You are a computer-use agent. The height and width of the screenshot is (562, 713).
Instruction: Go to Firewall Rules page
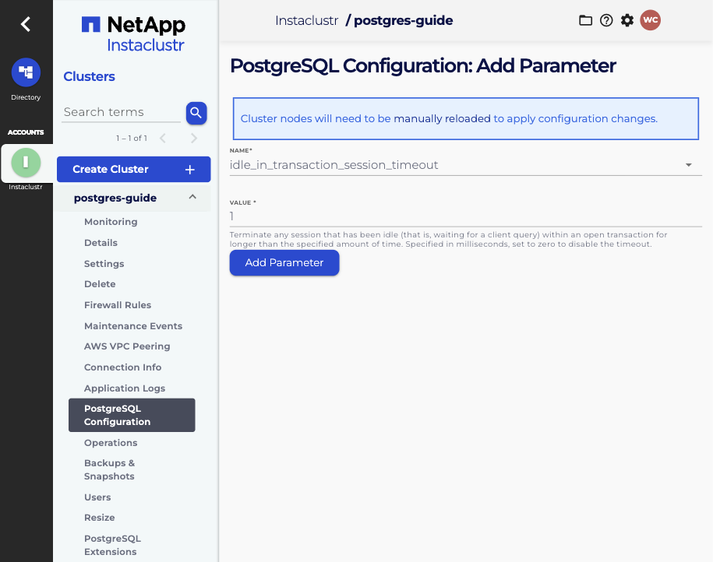pyautogui.click(x=118, y=305)
